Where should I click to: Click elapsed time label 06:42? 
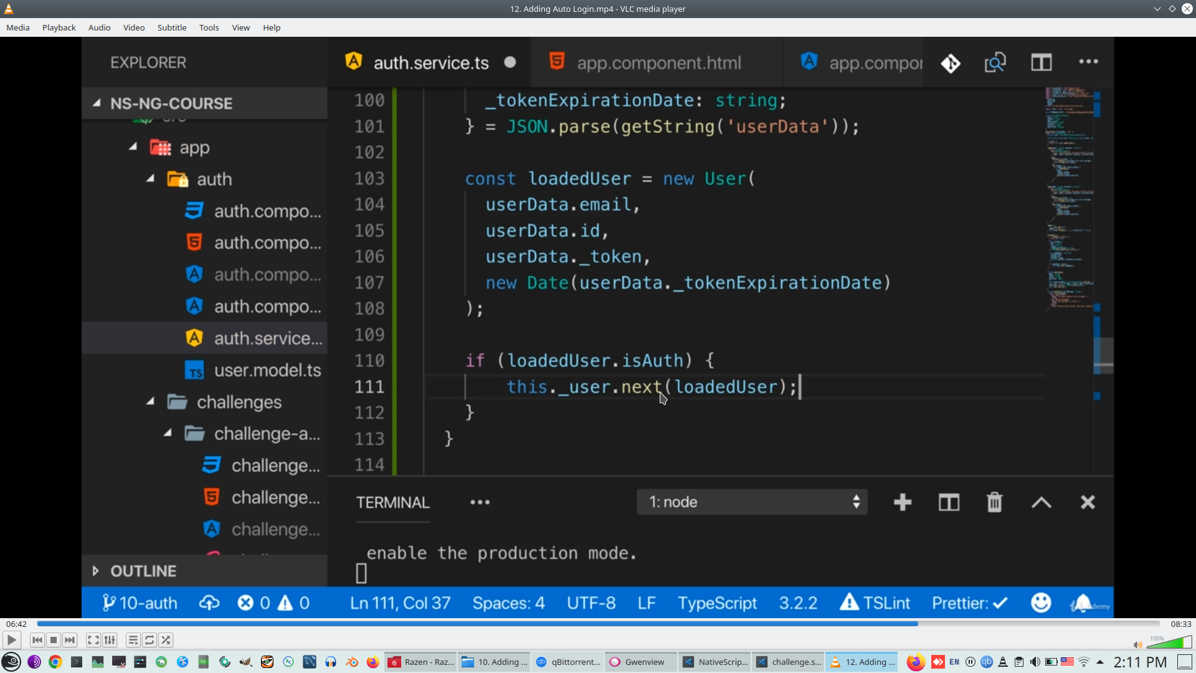[17, 624]
